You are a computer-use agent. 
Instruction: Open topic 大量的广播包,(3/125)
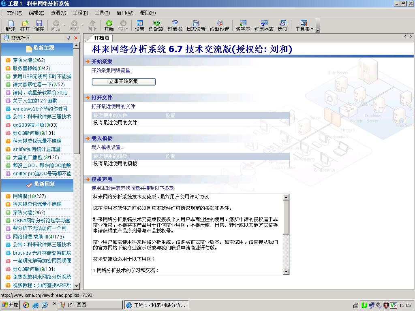36,158
